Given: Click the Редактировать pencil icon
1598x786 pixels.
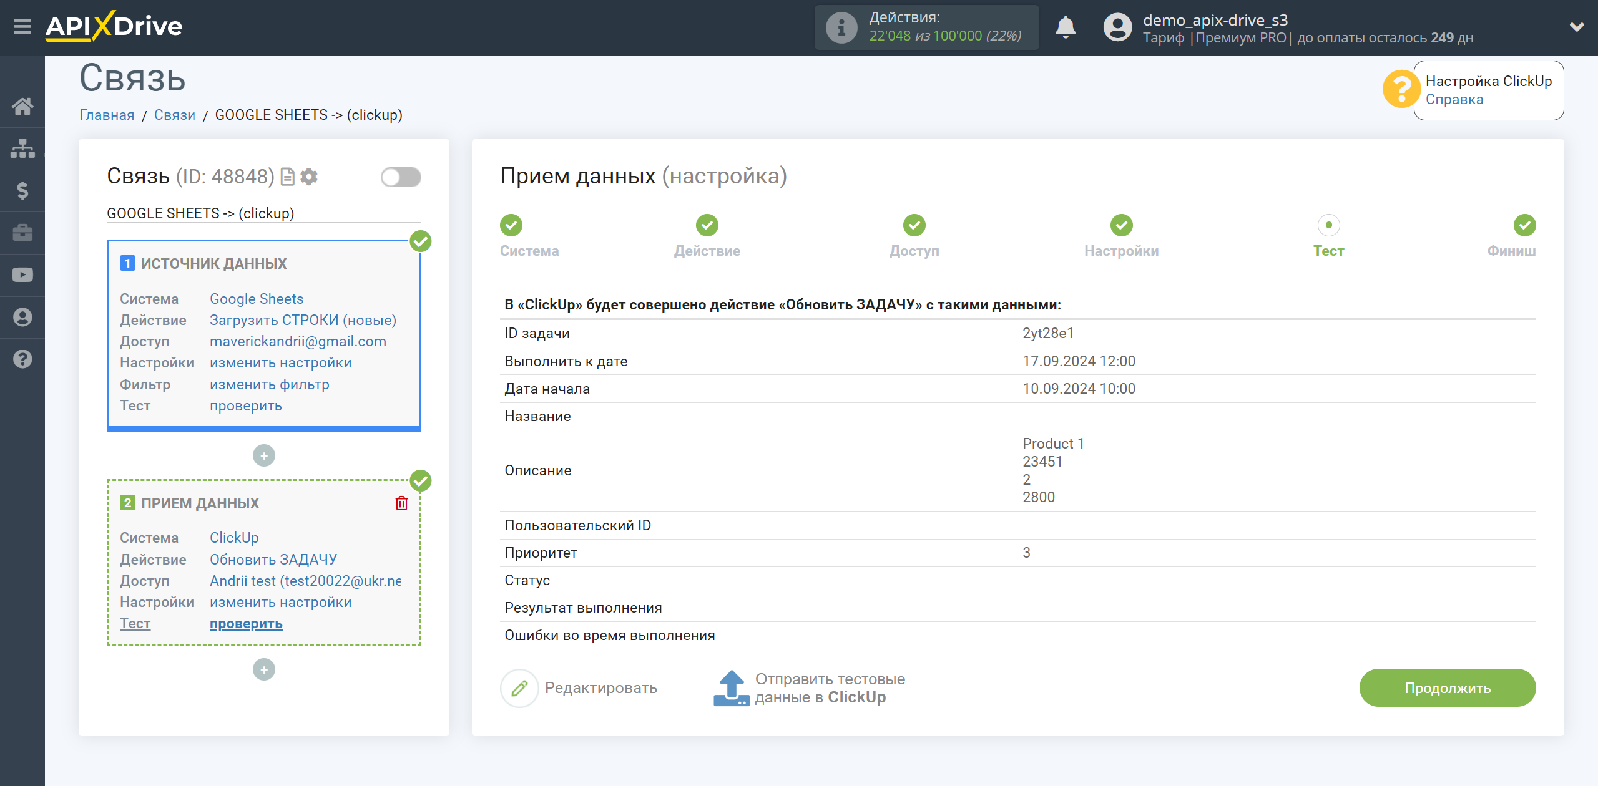Looking at the screenshot, I should (x=519, y=688).
